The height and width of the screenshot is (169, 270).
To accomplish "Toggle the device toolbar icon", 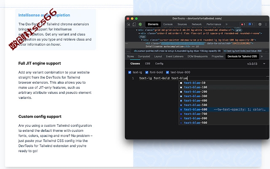I will (x=134, y=25).
